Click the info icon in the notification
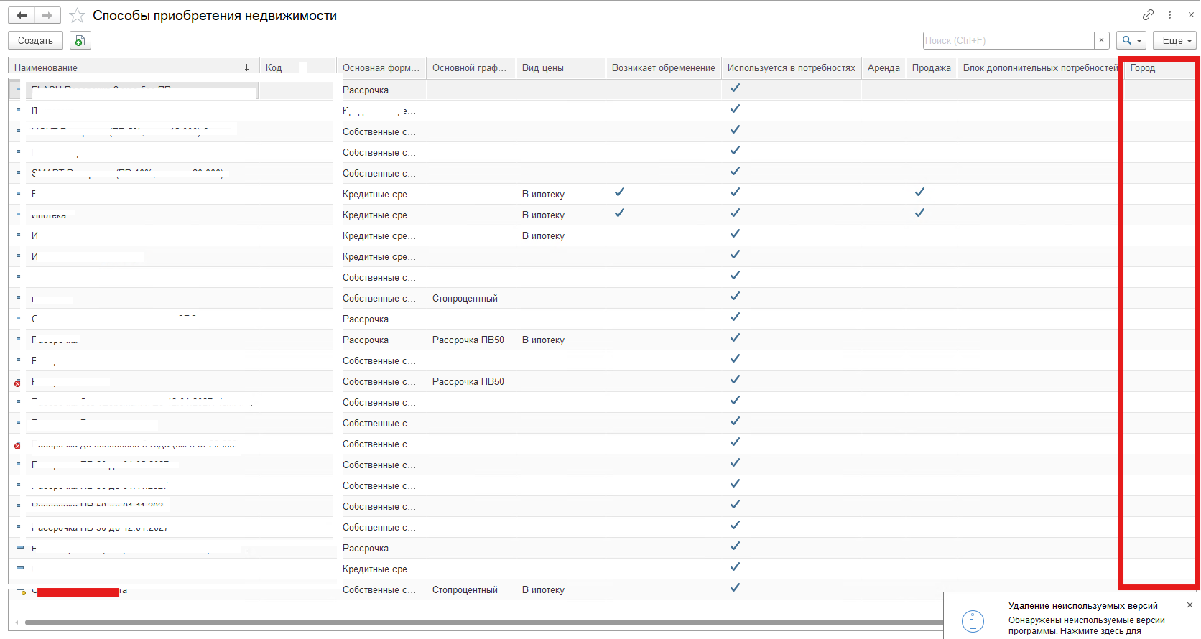Viewport: 1201px width, 639px height. click(x=973, y=621)
